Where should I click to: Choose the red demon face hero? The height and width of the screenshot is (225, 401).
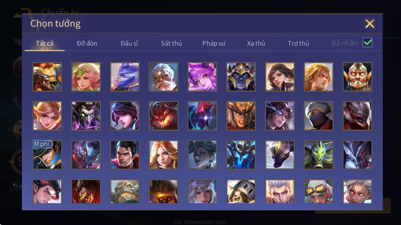click(163, 116)
